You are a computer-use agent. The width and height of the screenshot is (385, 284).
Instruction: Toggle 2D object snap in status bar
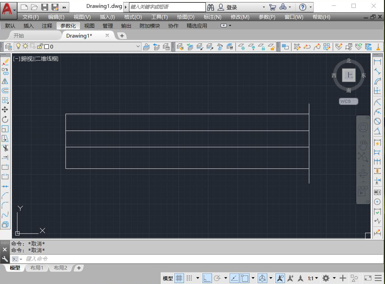[245, 278]
